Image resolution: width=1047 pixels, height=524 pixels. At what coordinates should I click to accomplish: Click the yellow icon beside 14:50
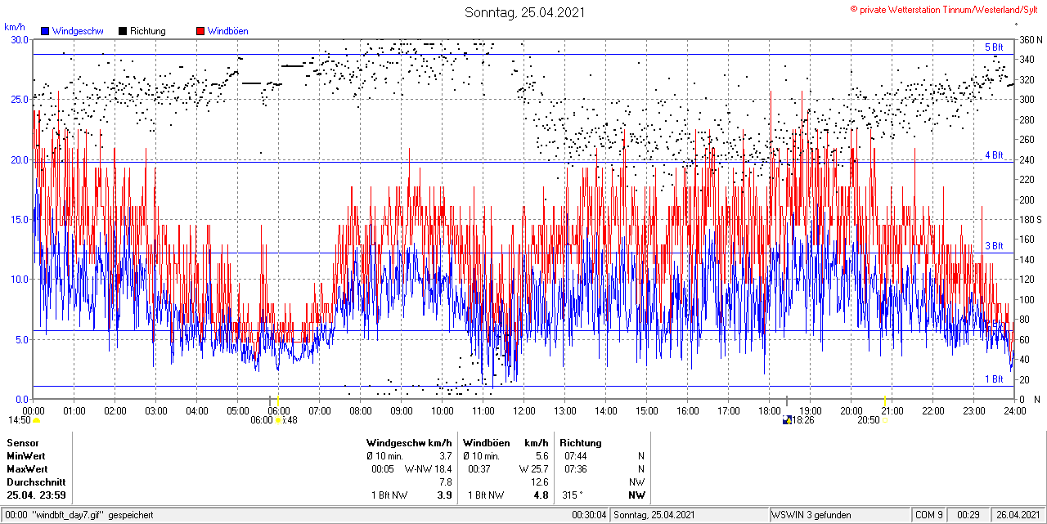click(x=36, y=420)
